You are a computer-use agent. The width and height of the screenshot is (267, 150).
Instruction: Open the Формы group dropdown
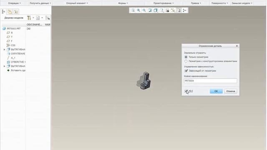point(123,3)
